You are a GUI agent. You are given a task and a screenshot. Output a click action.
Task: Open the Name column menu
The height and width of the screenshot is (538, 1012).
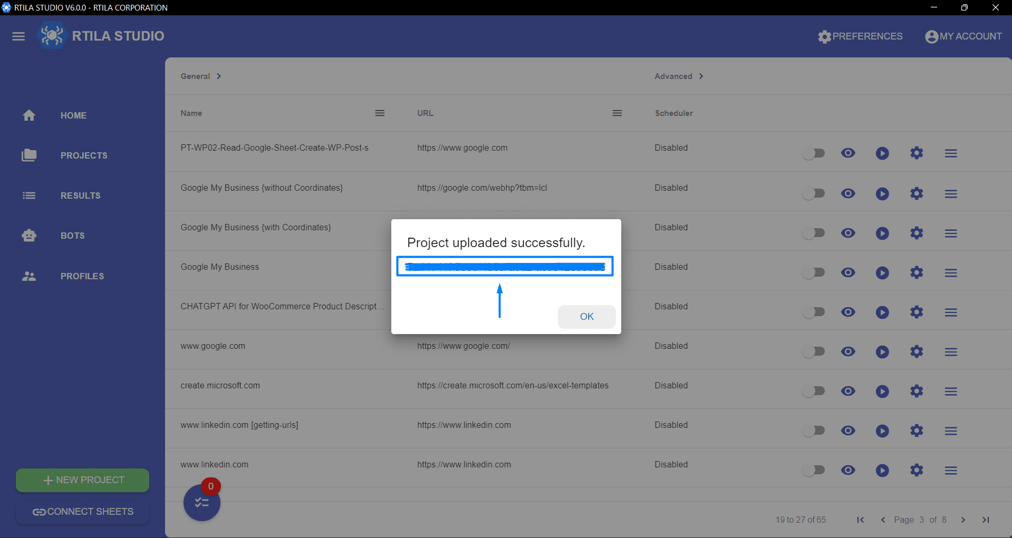[380, 113]
